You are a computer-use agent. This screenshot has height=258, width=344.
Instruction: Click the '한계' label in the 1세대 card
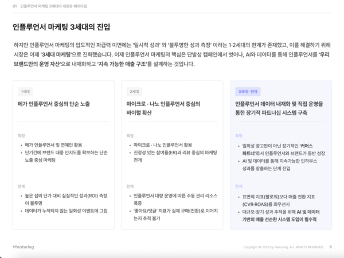(21, 186)
